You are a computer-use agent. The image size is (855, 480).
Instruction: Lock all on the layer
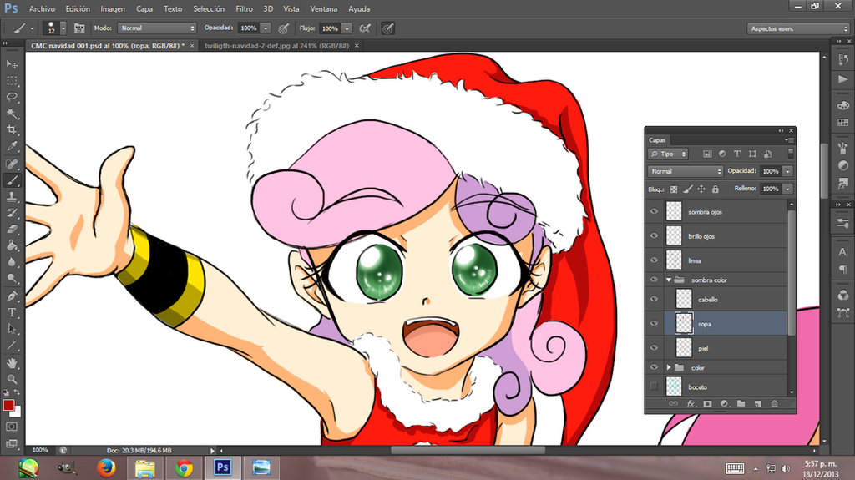pos(716,189)
